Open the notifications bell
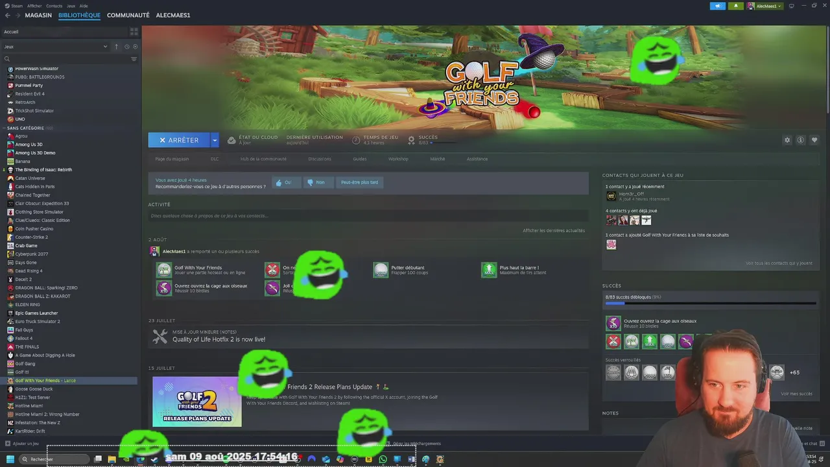The image size is (830, 467). [x=736, y=6]
